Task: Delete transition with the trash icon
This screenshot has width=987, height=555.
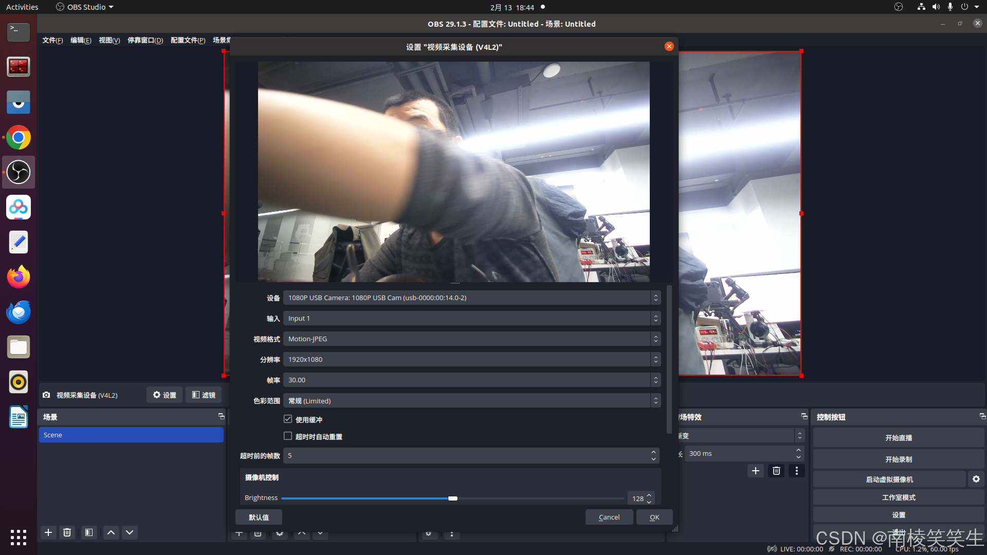Action: [x=776, y=471]
